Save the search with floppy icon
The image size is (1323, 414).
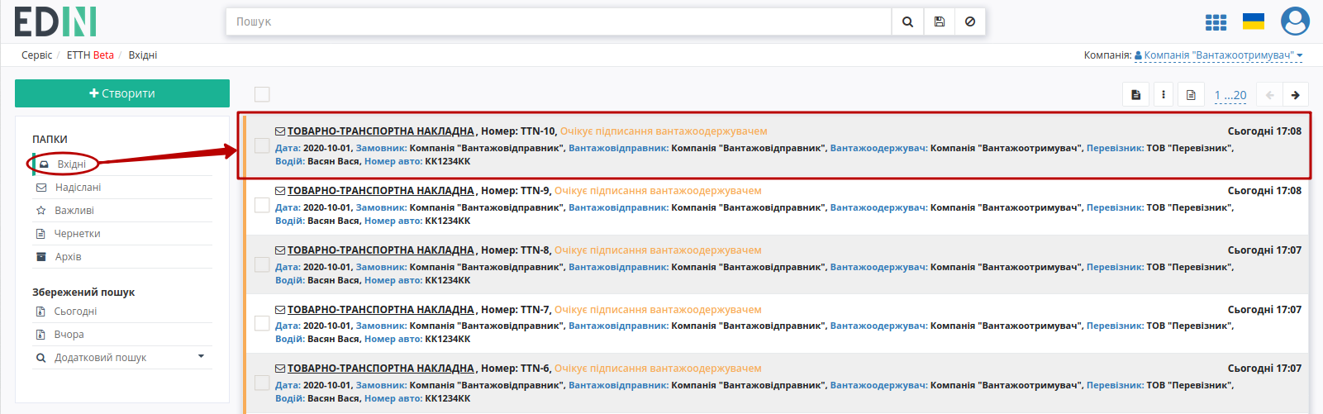click(940, 21)
